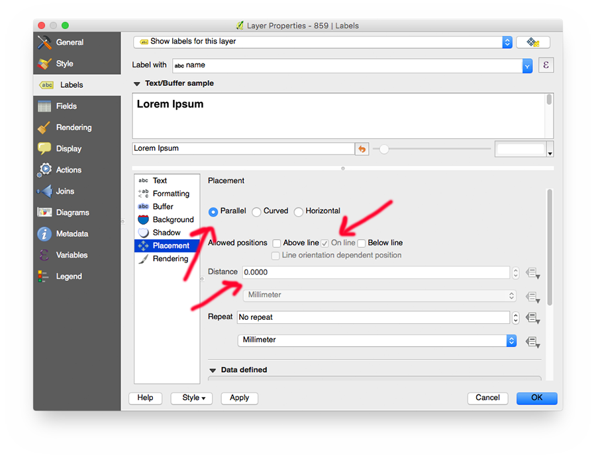This screenshot has width=596, height=458.
Task: Click the placement panel vertical scrollbar
Action: point(550,247)
